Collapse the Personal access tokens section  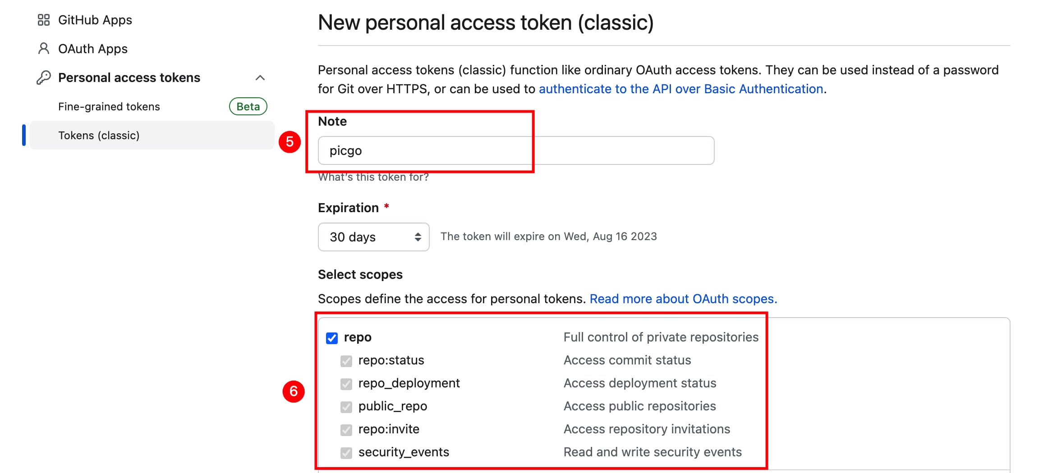coord(260,78)
